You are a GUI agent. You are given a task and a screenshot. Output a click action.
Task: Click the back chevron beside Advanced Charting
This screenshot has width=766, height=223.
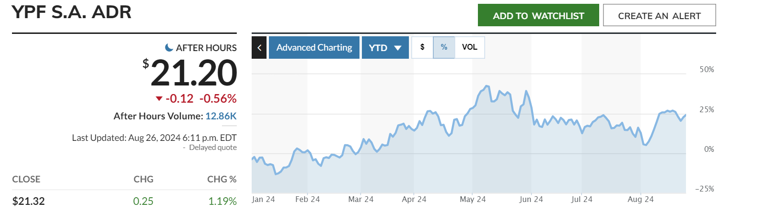tap(259, 48)
